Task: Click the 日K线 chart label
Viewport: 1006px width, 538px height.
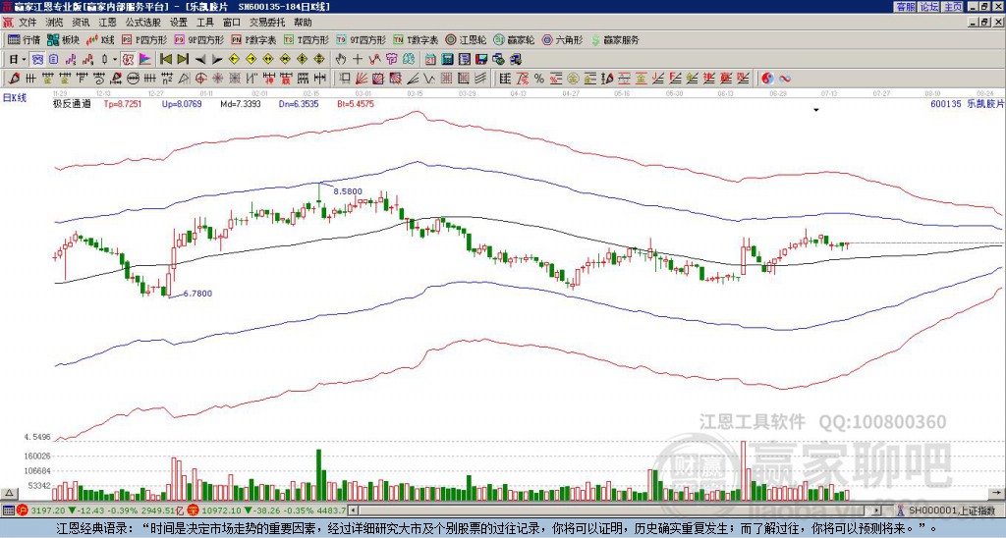Action: [15, 98]
